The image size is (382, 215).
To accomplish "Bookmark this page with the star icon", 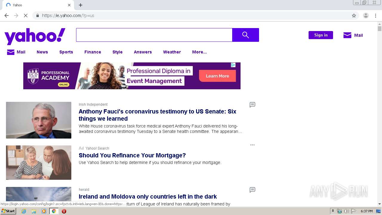I will [x=354, y=16].
